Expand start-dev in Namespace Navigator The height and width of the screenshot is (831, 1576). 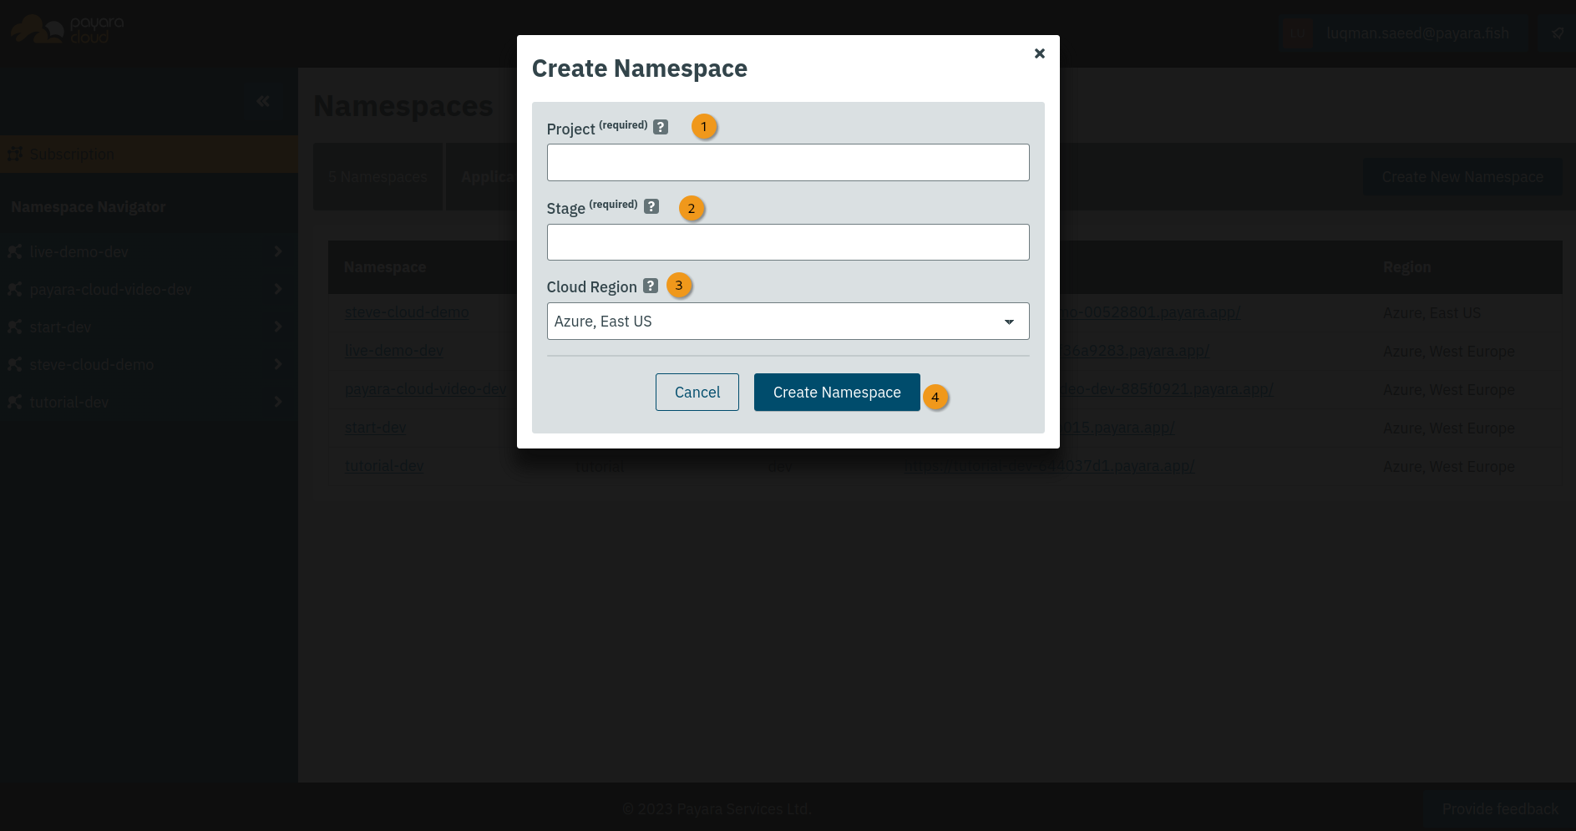(277, 327)
